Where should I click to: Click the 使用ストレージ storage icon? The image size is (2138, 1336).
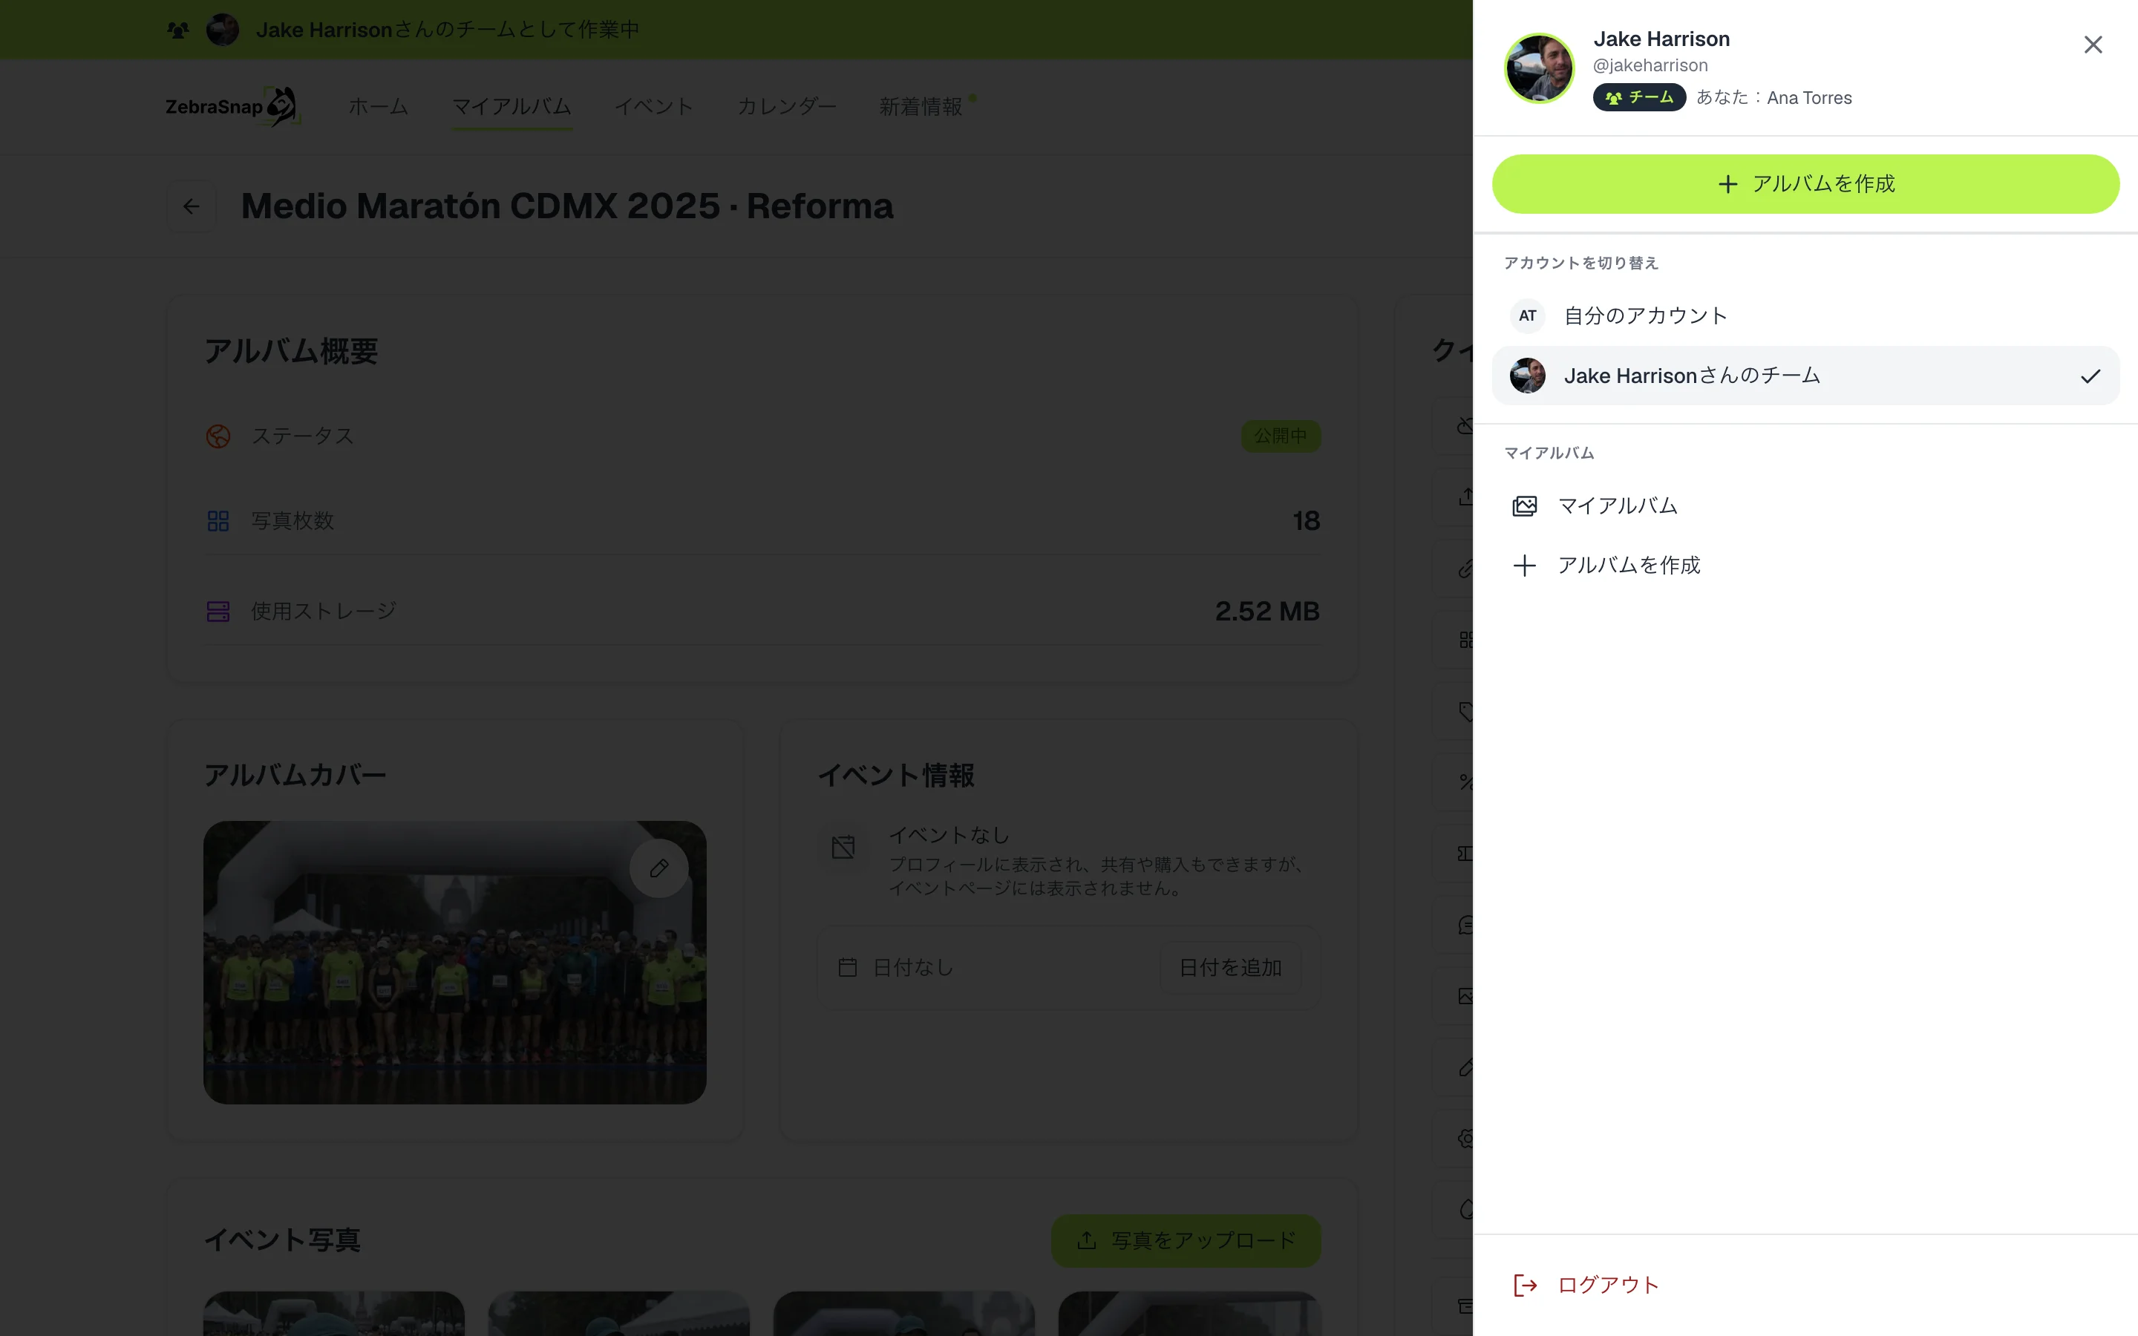(x=218, y=612)
